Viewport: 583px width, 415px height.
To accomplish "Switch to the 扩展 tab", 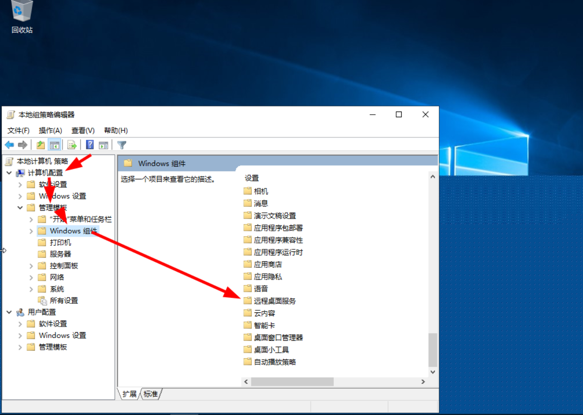I will 129,394.
